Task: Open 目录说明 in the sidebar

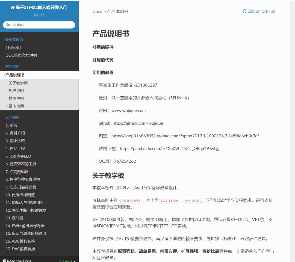Action: (13, 48)
